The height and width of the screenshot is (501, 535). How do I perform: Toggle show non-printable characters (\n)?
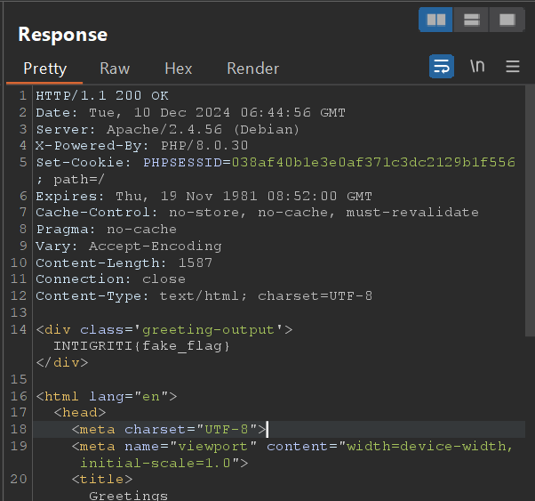coord(477,67)
